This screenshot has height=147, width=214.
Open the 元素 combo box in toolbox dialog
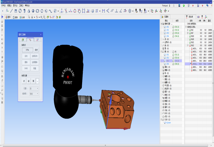tap(34, 89)
